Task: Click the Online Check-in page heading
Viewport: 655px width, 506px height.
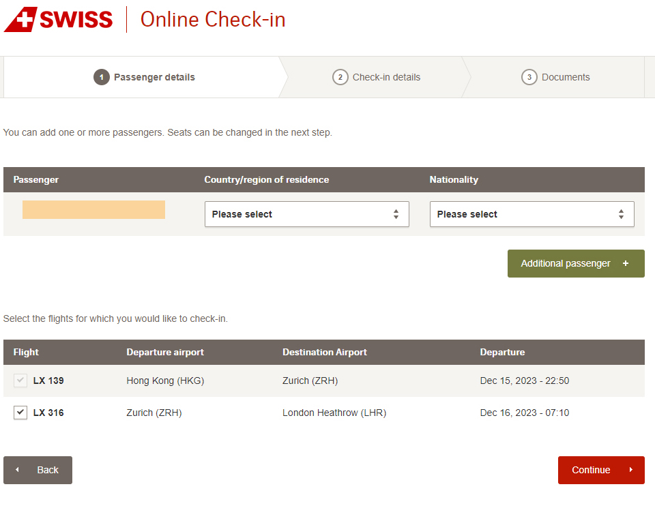Action: click(x=213, y=20)
